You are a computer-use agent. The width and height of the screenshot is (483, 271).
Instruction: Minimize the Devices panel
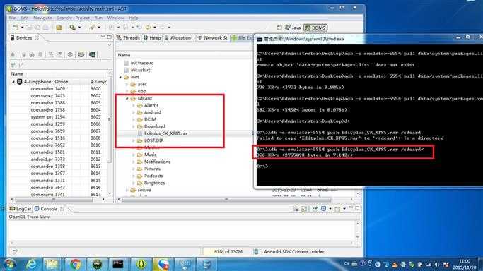(103, 37)
